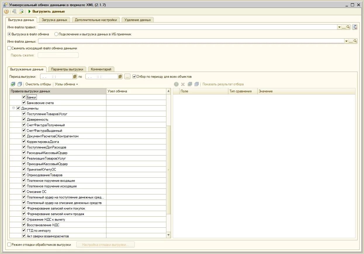Click the uncheck all filters icon
This screenshot has width=364, height=254.
pos(196,84)
